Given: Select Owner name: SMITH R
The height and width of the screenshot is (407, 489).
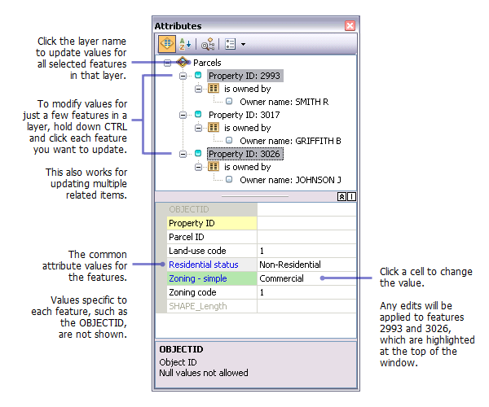Looking at the screenshot, I should pyautogui.click(x=284, y=102).
